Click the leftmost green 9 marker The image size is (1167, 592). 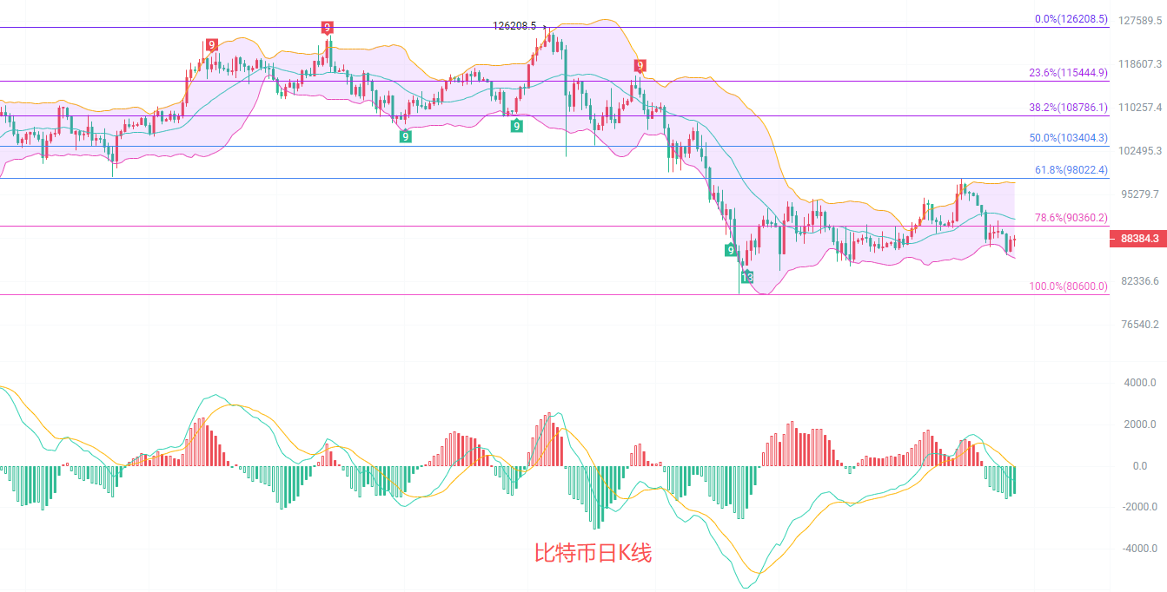[405, 135]
